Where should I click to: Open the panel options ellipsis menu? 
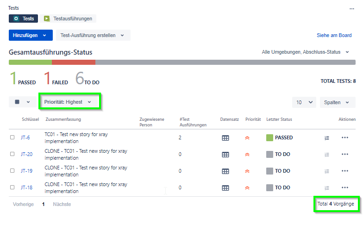click(352, 9)
